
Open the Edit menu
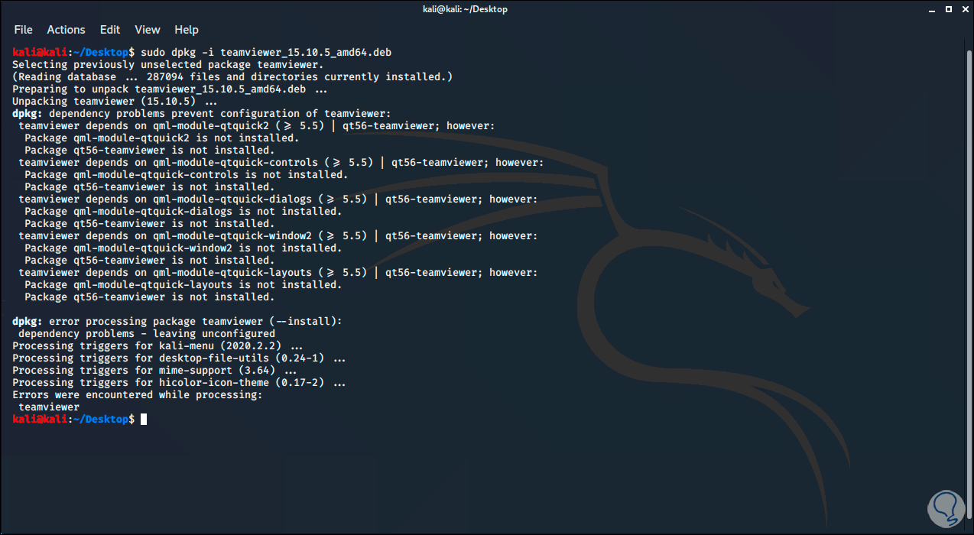click(x=110, y=30)
